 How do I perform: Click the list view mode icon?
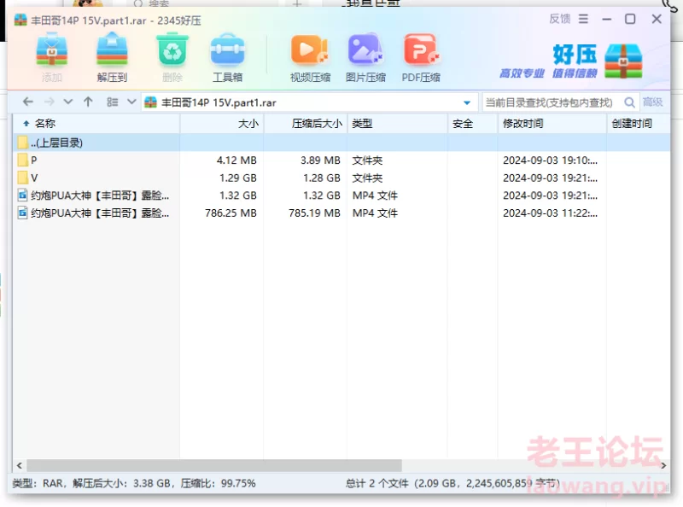click(113, 102)
